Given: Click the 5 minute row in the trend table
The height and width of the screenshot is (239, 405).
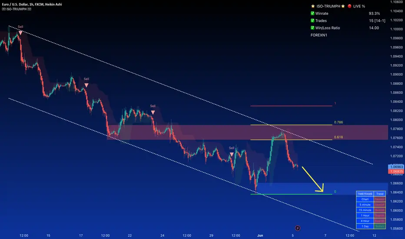Looking at the screenshot, I should click(x=371, y=205).
